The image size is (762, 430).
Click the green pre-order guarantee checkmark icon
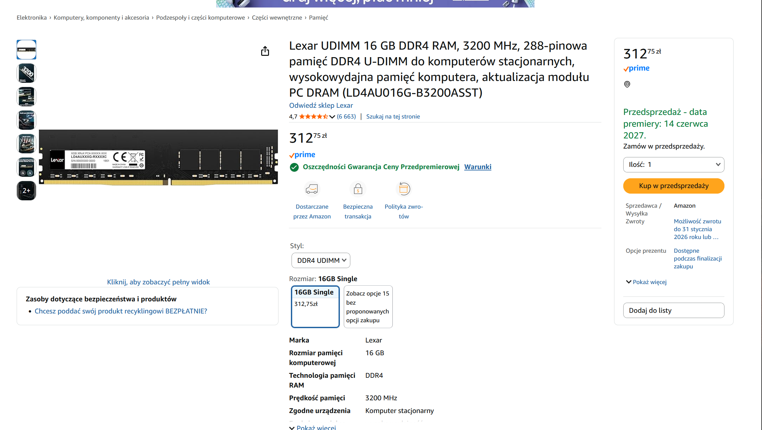[x=294, y=167]
